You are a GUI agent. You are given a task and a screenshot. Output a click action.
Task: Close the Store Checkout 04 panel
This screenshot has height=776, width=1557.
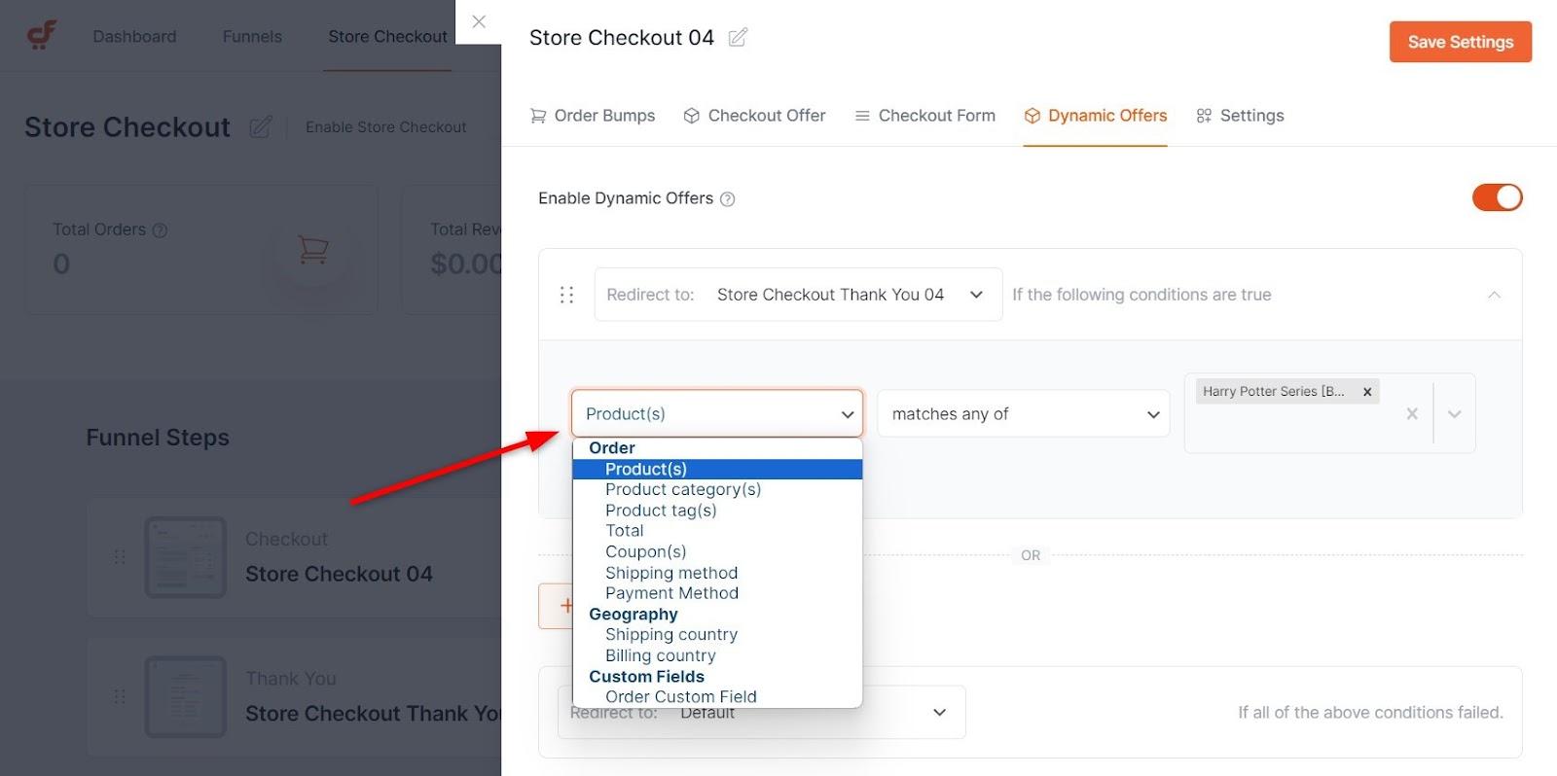pyautogui.click(x=479, y=21)
